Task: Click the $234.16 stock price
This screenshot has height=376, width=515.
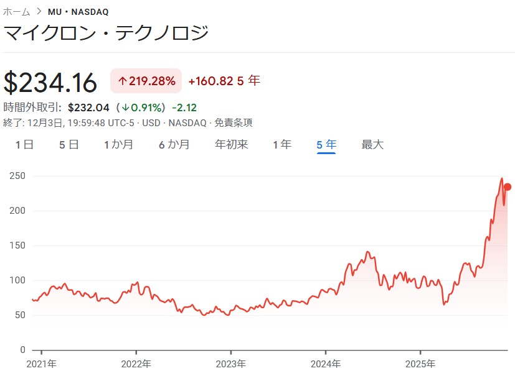Action: pos(51,83)
